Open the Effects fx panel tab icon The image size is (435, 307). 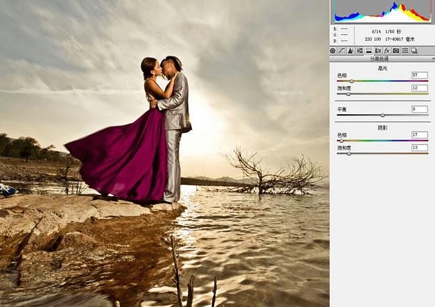pyautogui.click(x=387, y=50)
